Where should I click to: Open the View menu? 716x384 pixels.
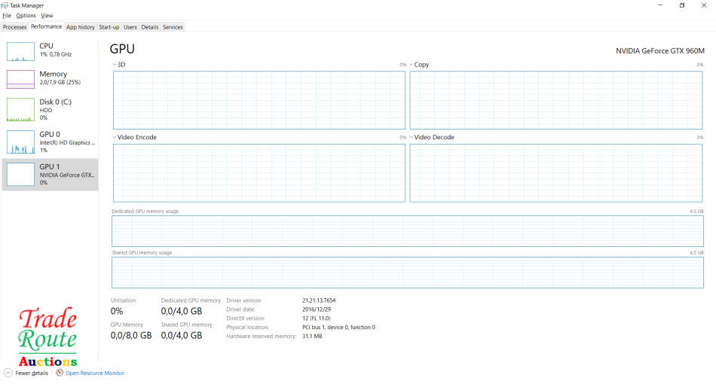tap(47, 16)
